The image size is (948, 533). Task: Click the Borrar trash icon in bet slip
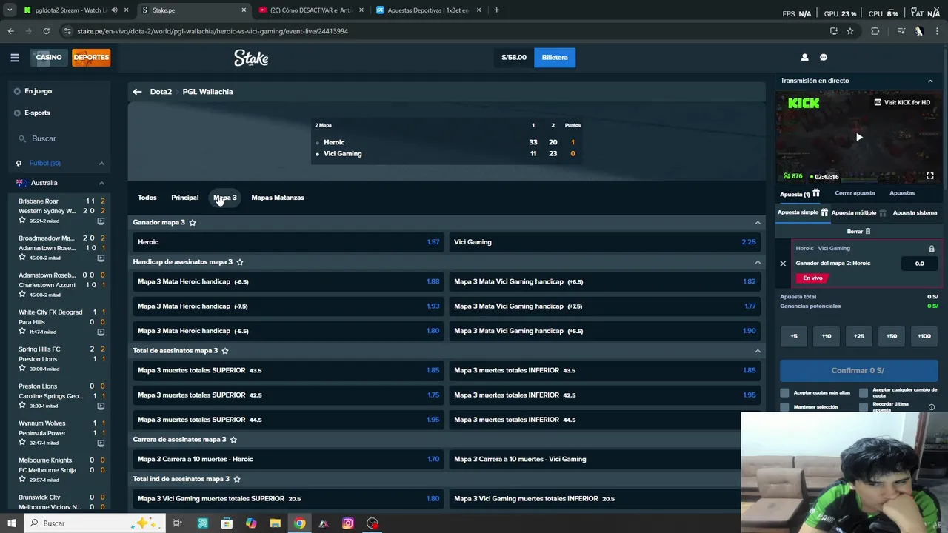[x=868, y=232]
